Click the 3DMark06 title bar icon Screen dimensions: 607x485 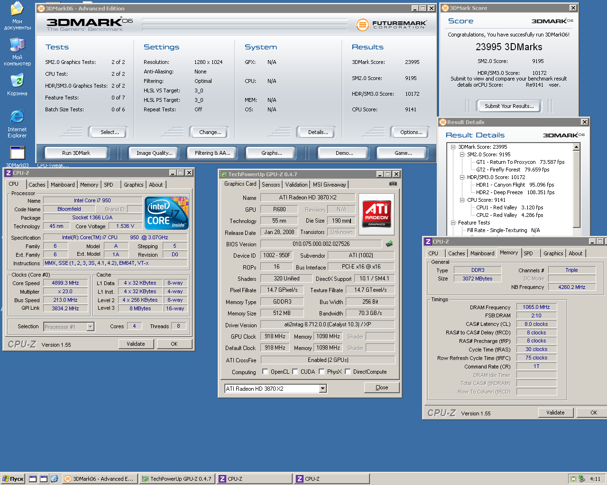pyautogui.click(x=41, y=8)
